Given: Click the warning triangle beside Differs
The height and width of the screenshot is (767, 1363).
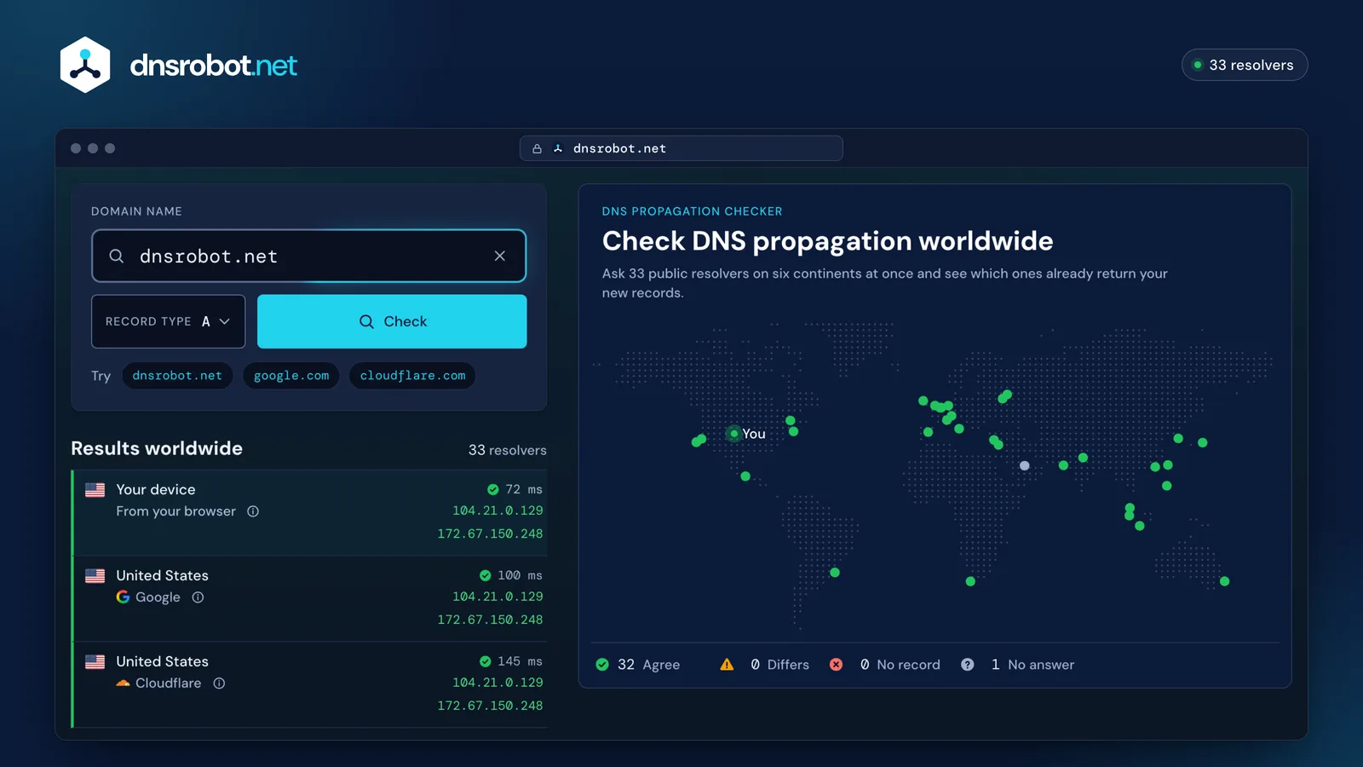Looking at the screenshot, I should coord(727,665).
